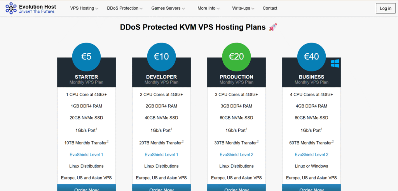Open EvoShield Level 1 link in Starter plan

[86, 155]
